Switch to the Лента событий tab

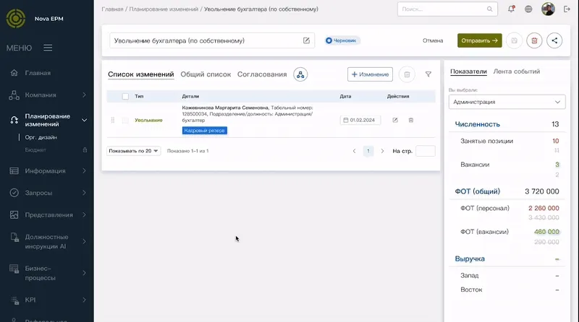pos(516,71)
